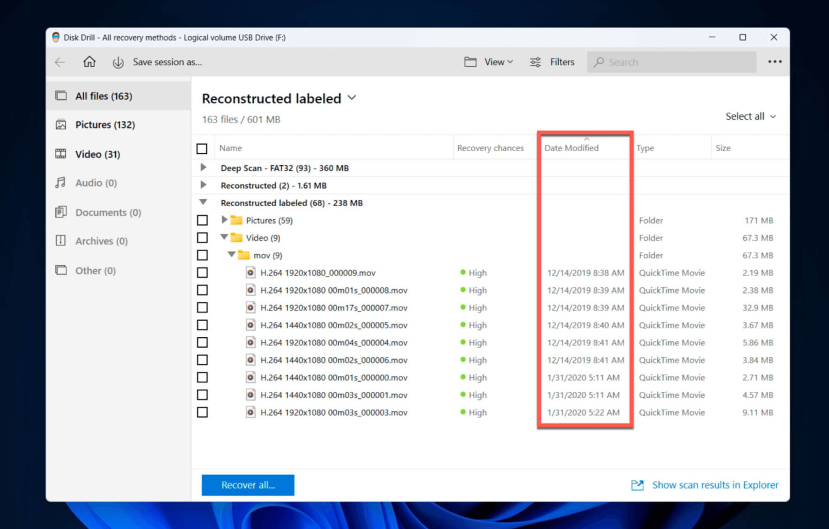Click the home icon in the toolbar

(90, 62)
